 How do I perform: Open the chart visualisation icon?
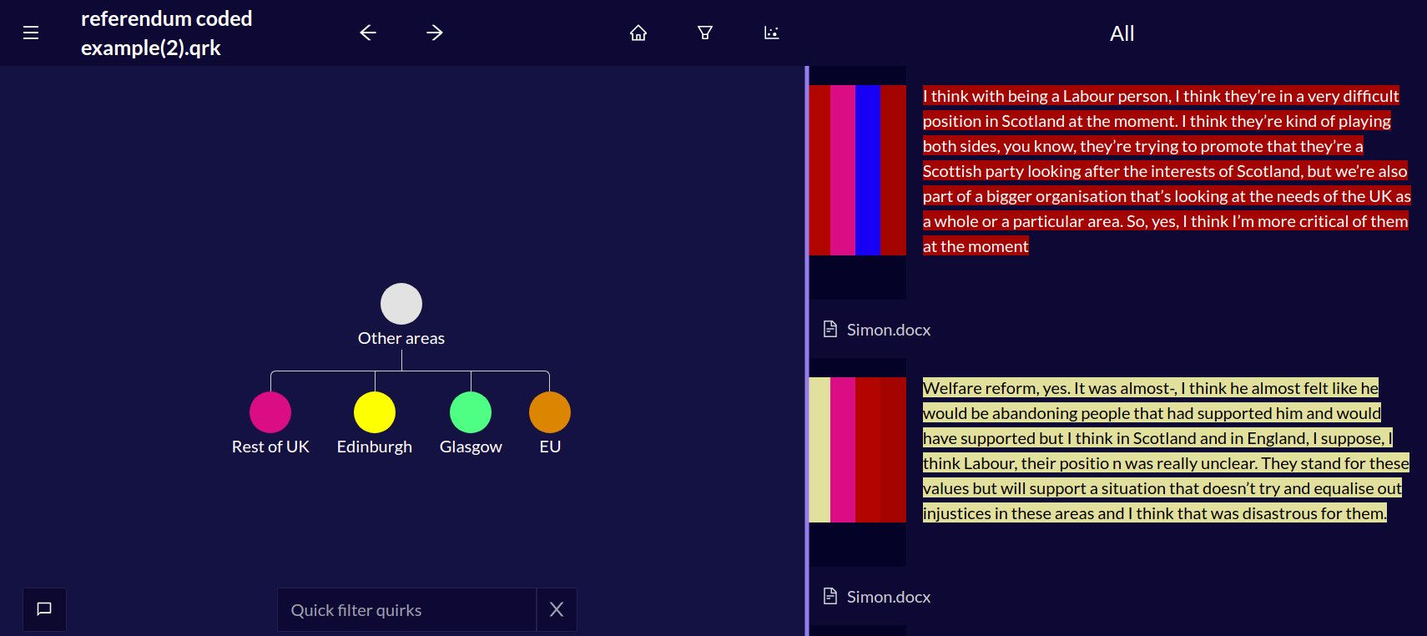[x=772, y=33]
